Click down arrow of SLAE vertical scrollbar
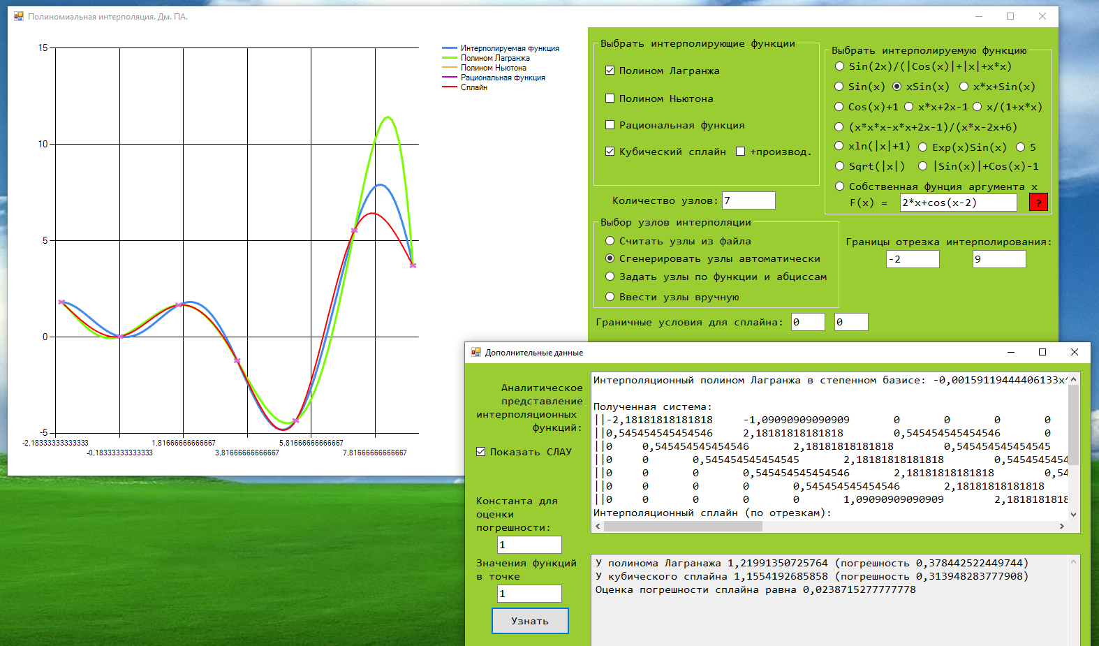The height and width of the screenshot is (646, 1099). [x=1074, y=515]
